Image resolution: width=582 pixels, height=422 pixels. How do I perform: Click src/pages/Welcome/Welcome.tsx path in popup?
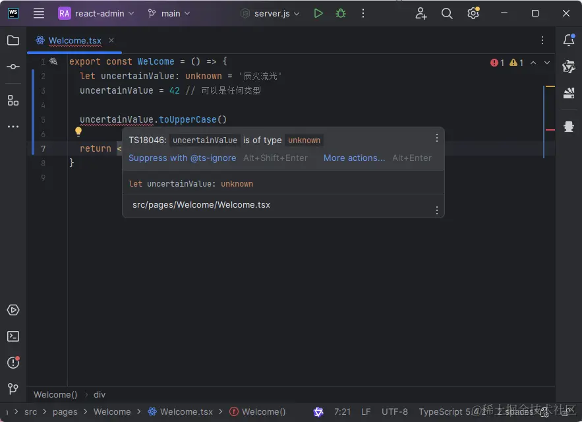(x=201, y=204)
